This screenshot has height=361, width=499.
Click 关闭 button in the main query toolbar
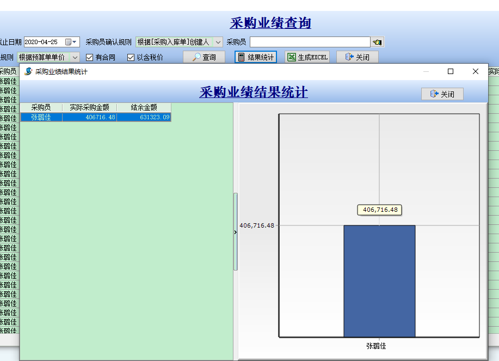click(x=357, y=57)
